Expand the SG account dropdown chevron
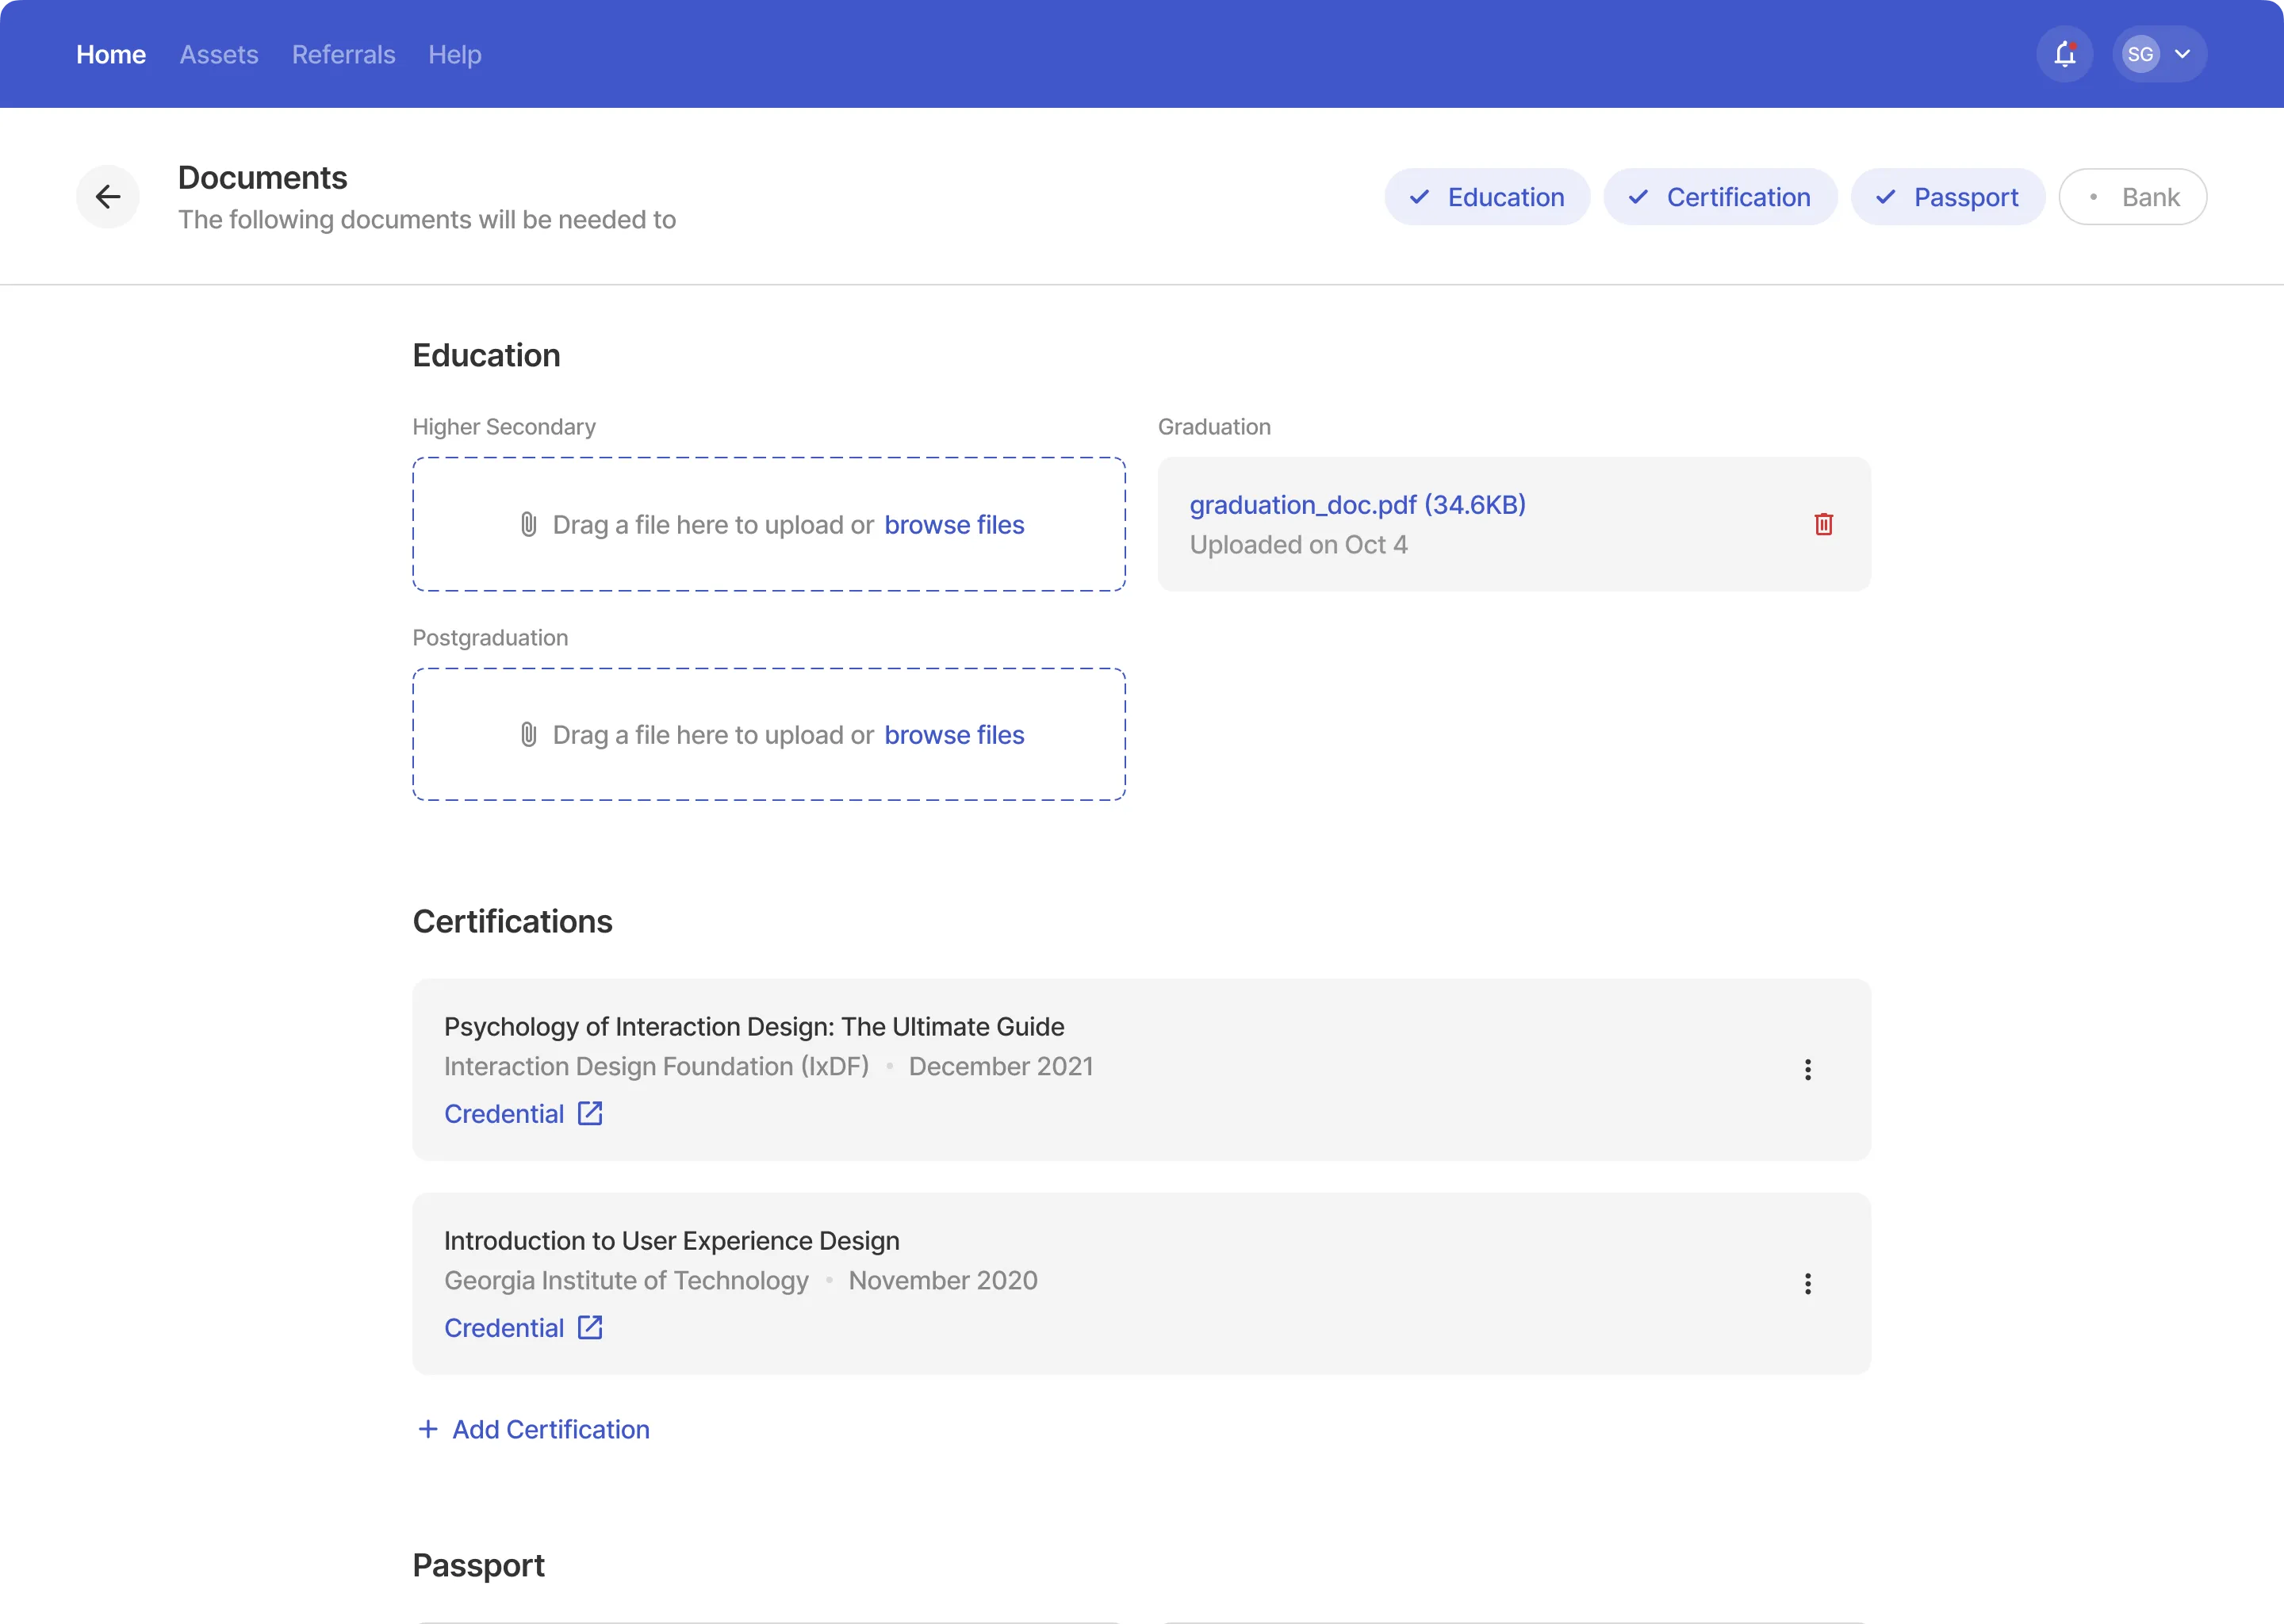This screenshot has width=2284, height=1624. point(2182,54)
